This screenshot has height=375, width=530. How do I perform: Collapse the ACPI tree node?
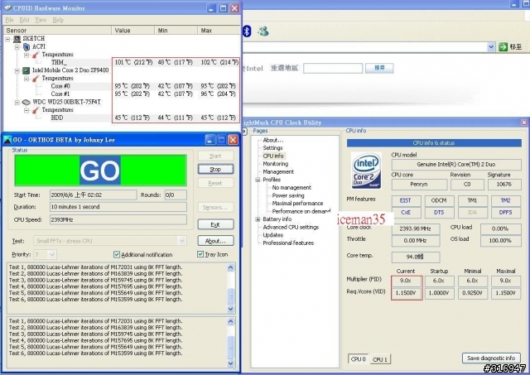(x=17, y=47)
